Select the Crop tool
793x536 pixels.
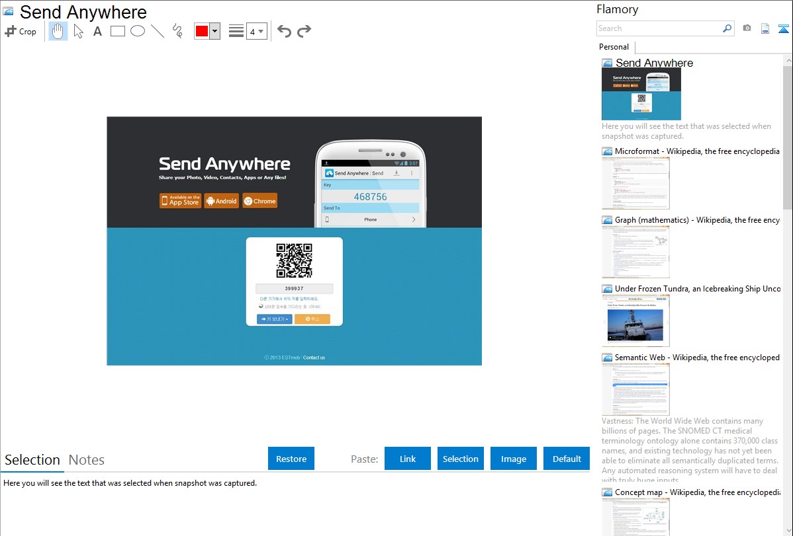[21, 31]
